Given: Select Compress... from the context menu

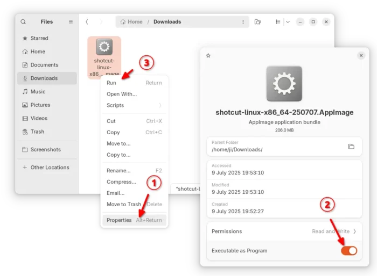Looking at the screenshot, I should pos(121,182).
